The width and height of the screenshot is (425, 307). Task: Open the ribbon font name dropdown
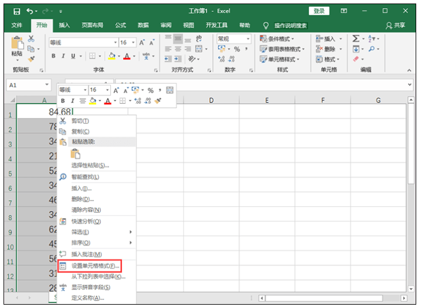pyautogui.click(x=115, y=42)
